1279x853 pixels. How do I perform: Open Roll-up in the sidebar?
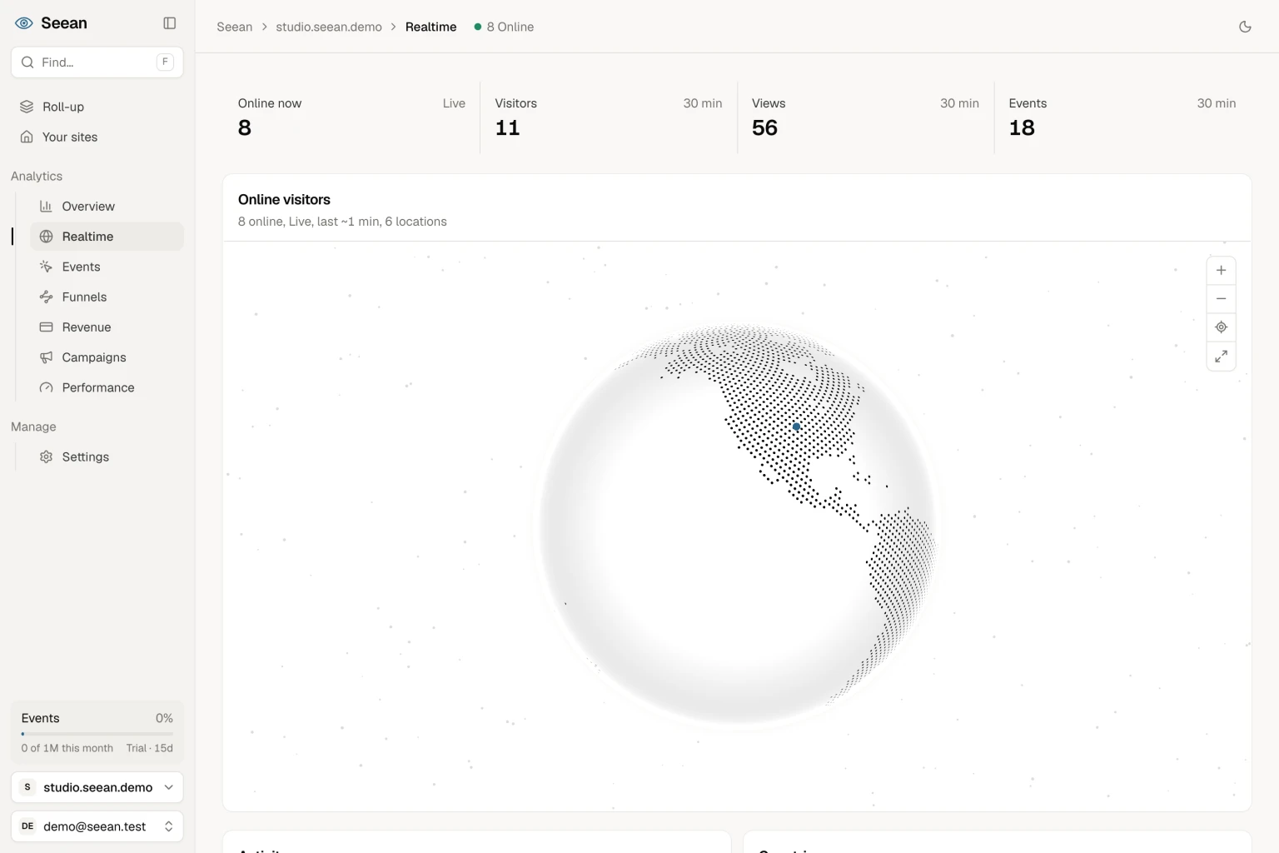click(97, 107)
